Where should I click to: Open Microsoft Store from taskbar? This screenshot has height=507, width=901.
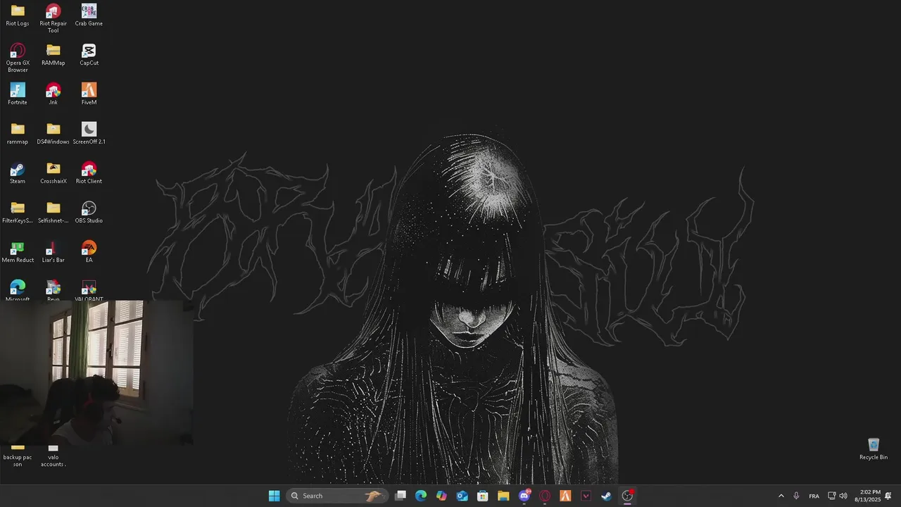(x=483, y=496)
